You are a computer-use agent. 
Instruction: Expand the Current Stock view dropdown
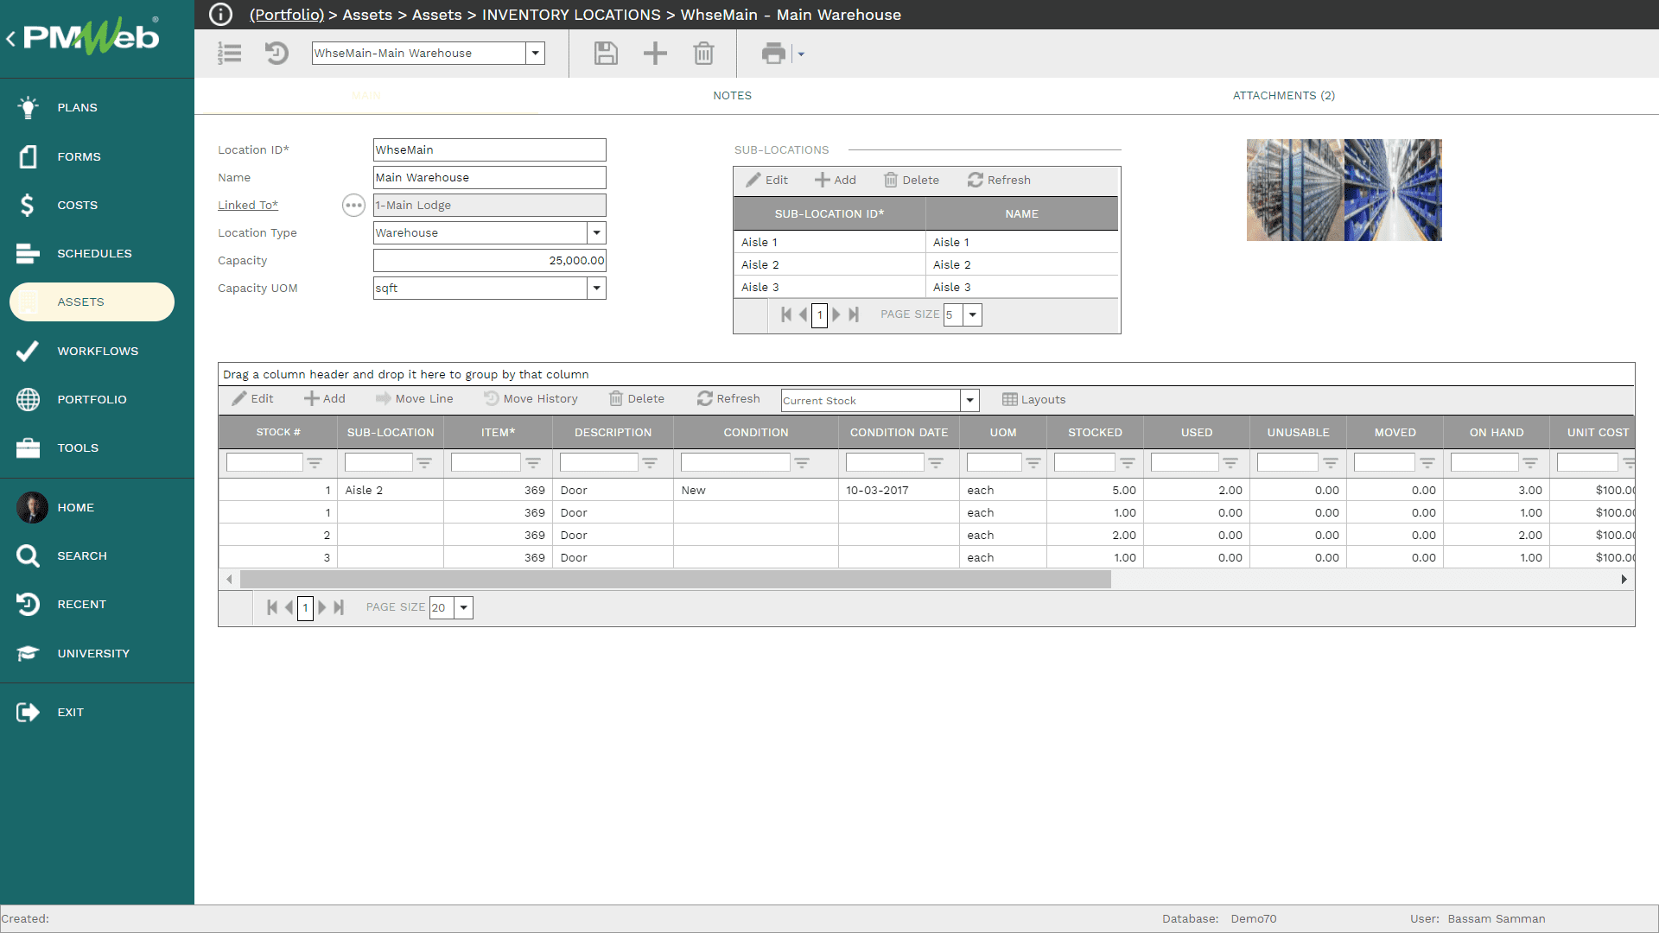tap(969, 400)
